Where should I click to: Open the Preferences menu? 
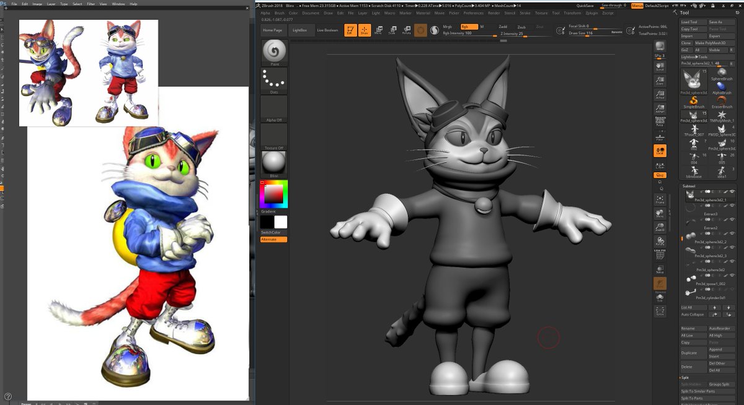click(474, 12)
